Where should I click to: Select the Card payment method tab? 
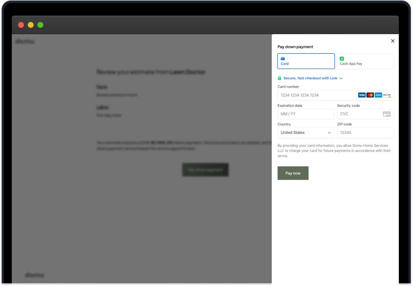click(x=306, y=61)
